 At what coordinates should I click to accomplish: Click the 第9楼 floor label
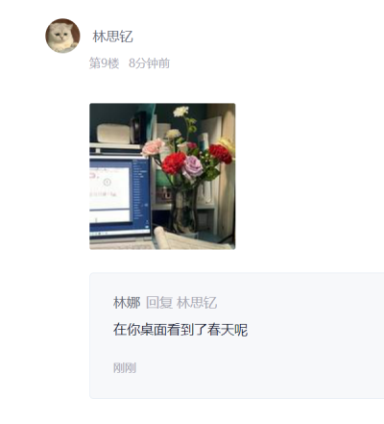104,63
